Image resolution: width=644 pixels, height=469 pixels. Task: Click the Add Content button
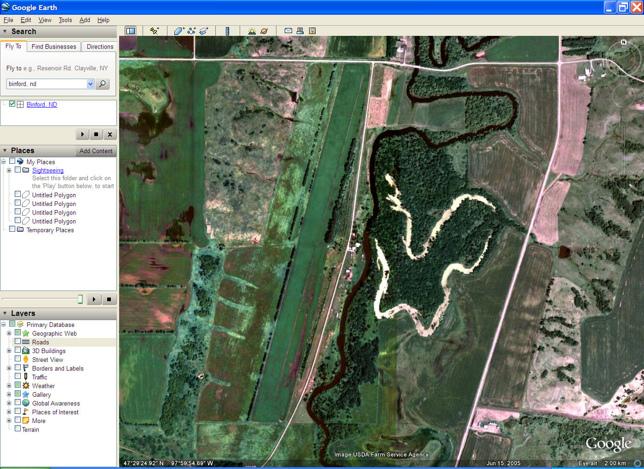click(96, 151)
